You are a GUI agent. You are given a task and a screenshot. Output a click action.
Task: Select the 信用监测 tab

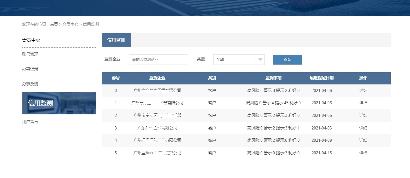[x=116, y=40]
